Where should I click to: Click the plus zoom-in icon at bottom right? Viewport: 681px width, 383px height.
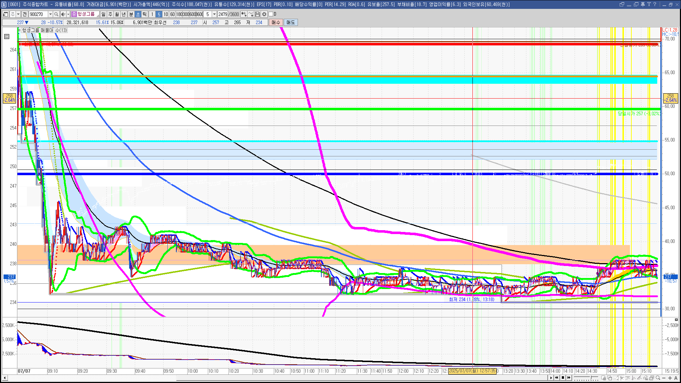pyautogui.click(x=670, y=378)
